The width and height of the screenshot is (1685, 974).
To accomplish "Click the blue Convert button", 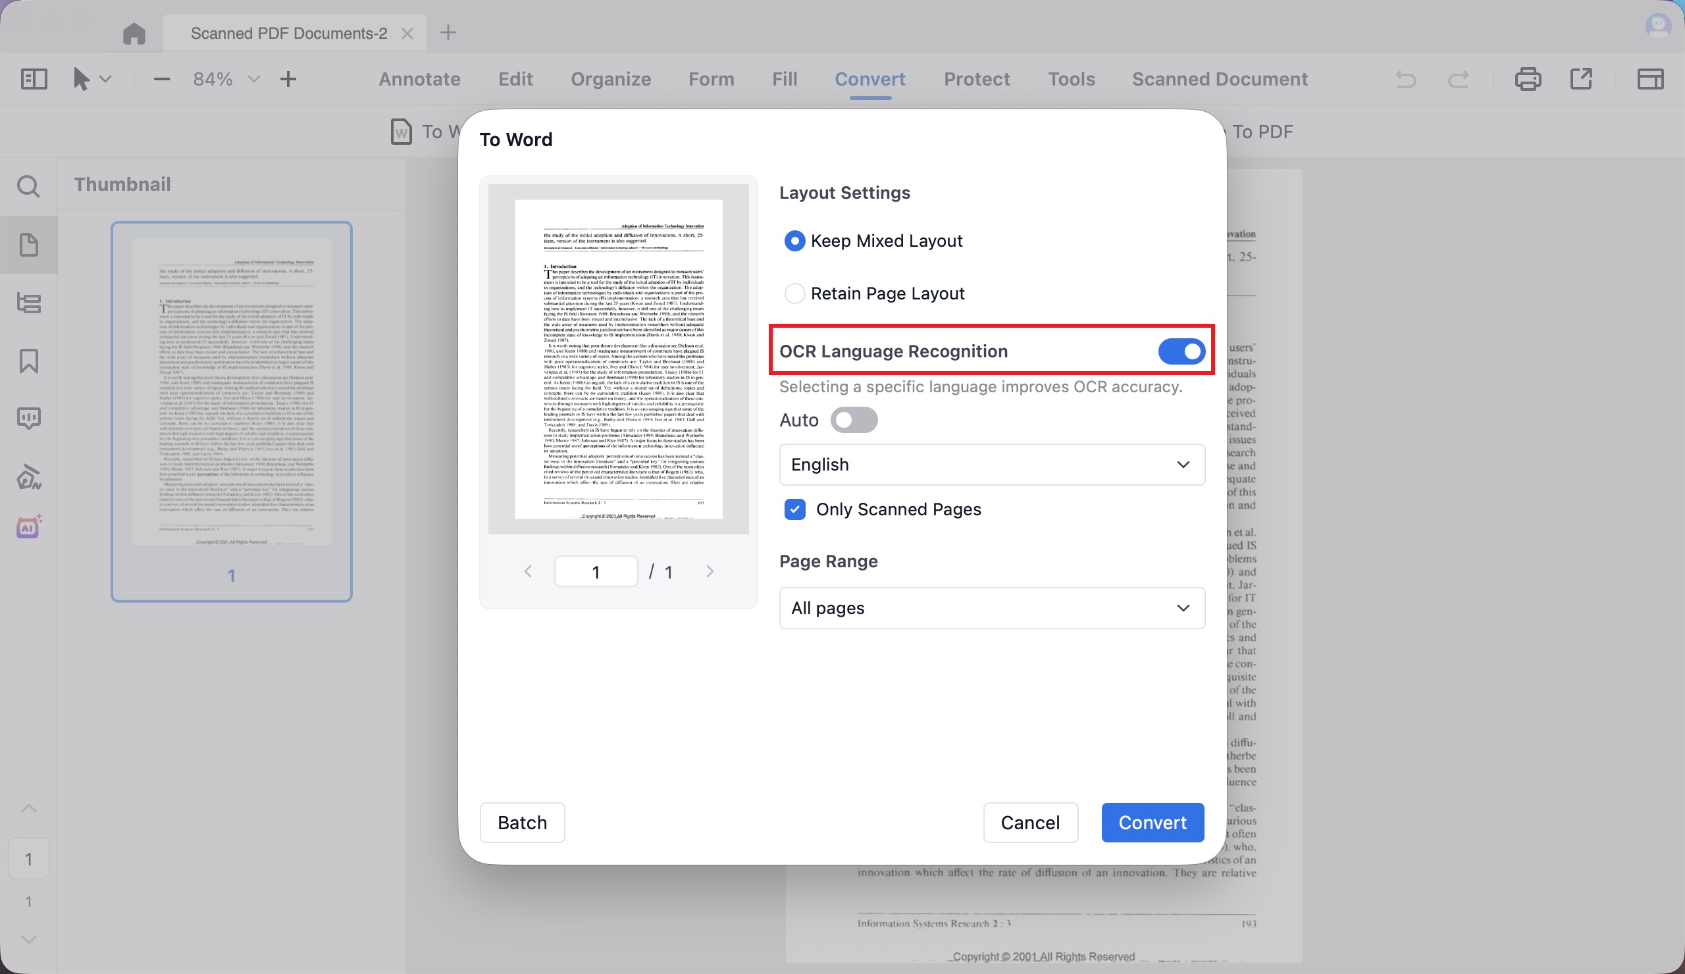I will point(1153,823).
